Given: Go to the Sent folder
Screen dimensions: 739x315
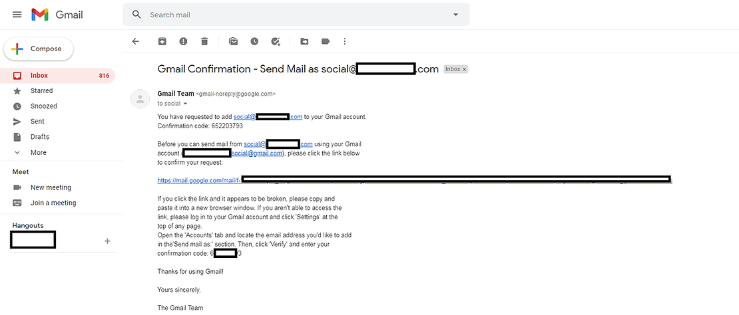Looking at the screenshot, I should 37,122.
